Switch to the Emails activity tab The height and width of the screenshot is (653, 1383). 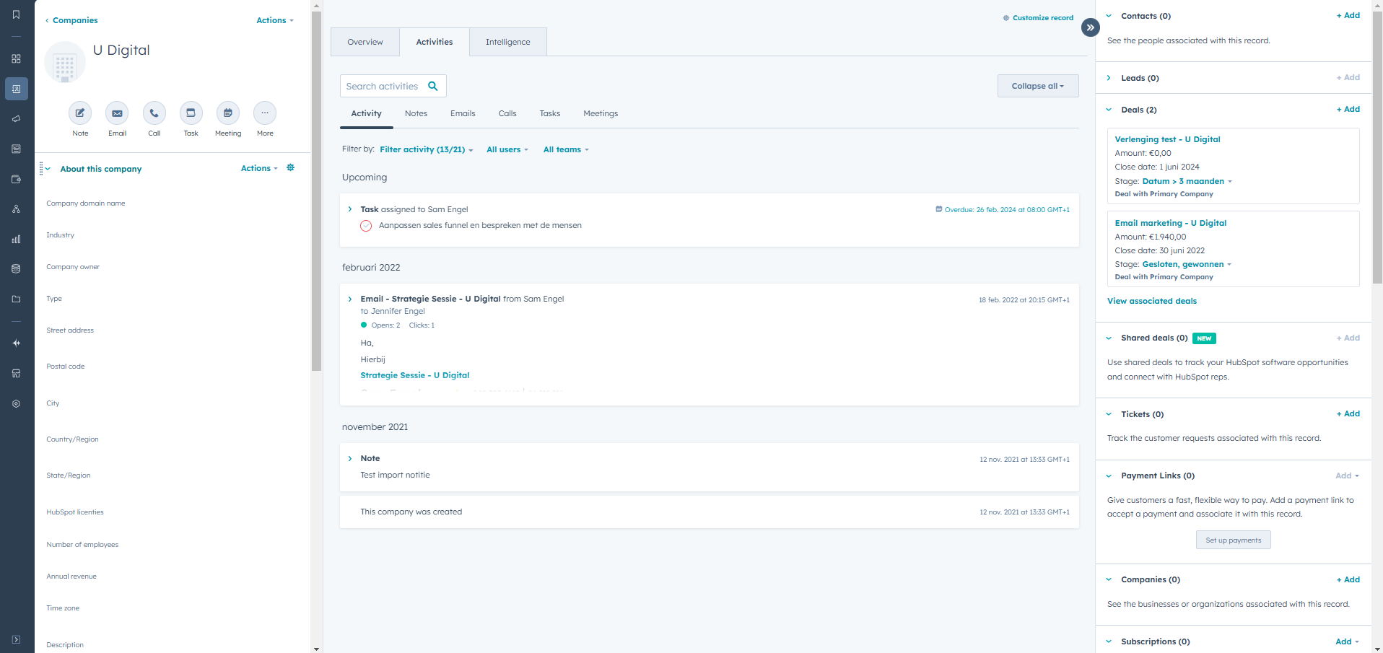click(x=463, y=113)
